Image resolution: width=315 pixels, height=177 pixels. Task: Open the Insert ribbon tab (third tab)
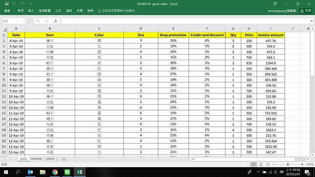(x=31, y=11)
